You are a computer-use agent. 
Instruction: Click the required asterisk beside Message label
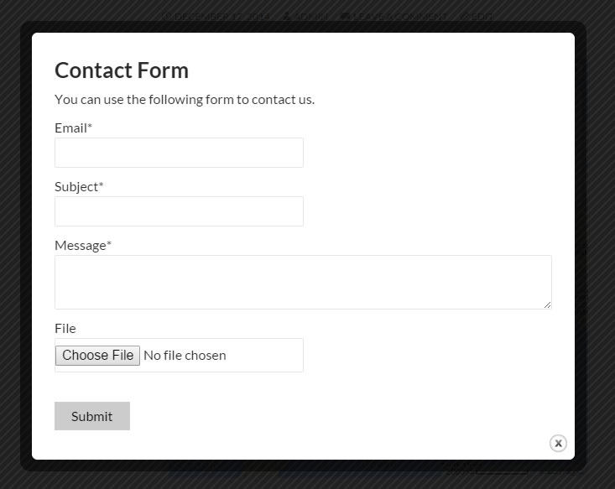coord(109,245)
